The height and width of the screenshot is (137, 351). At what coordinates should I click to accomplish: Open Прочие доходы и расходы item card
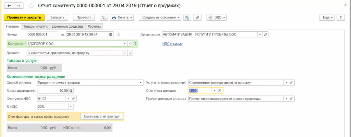[292, 99]
